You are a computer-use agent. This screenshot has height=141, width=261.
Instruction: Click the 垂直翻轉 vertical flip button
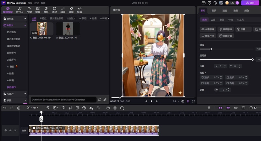click(x=226, y=29)
